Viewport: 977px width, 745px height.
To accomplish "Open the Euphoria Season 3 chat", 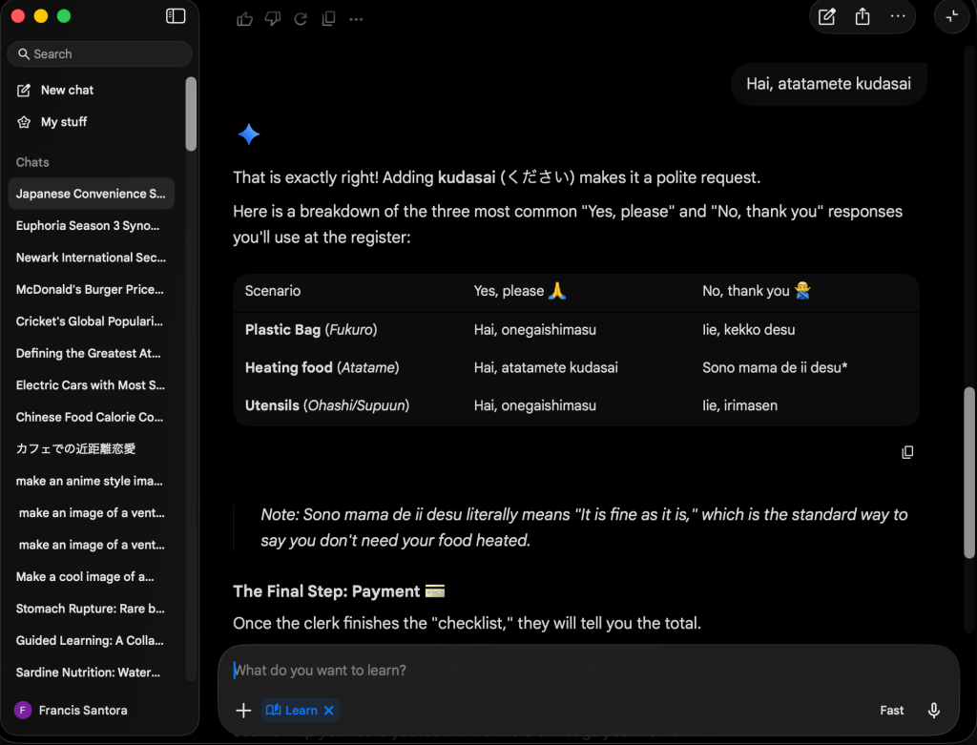I will tap(88, 226).
